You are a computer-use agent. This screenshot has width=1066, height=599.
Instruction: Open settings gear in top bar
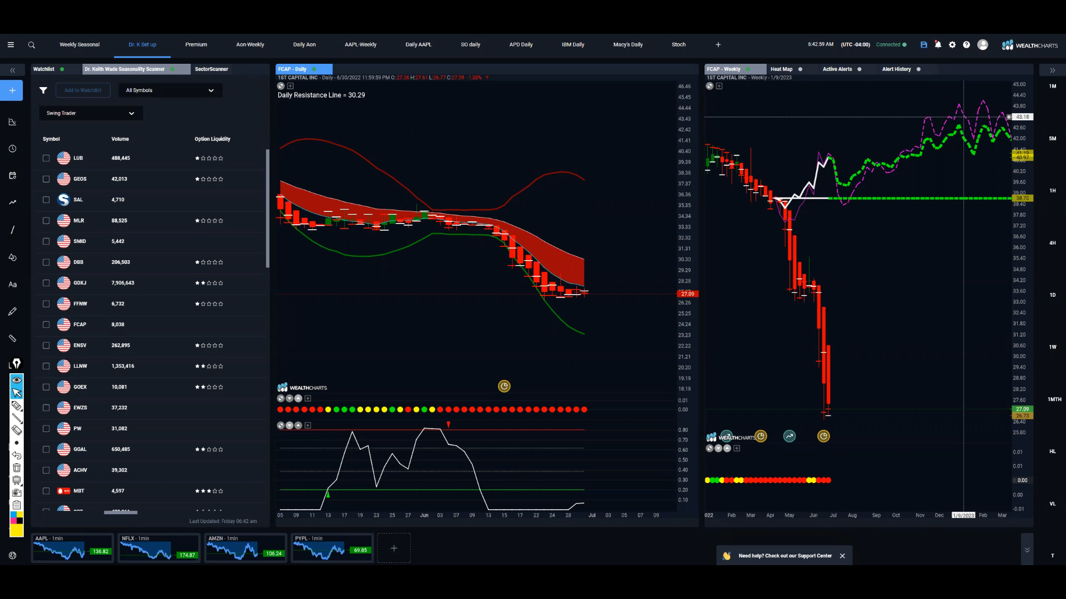point(952,45)
